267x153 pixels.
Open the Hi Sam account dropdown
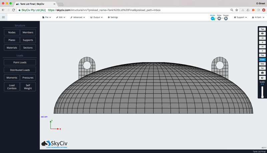(x=258, y=17)
